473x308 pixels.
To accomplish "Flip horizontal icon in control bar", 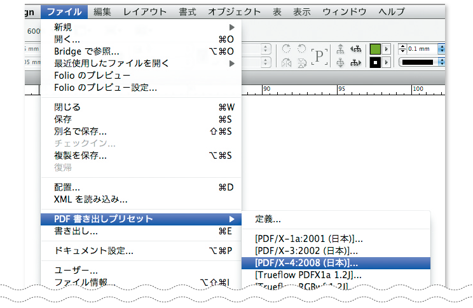I will coord(286,63).
